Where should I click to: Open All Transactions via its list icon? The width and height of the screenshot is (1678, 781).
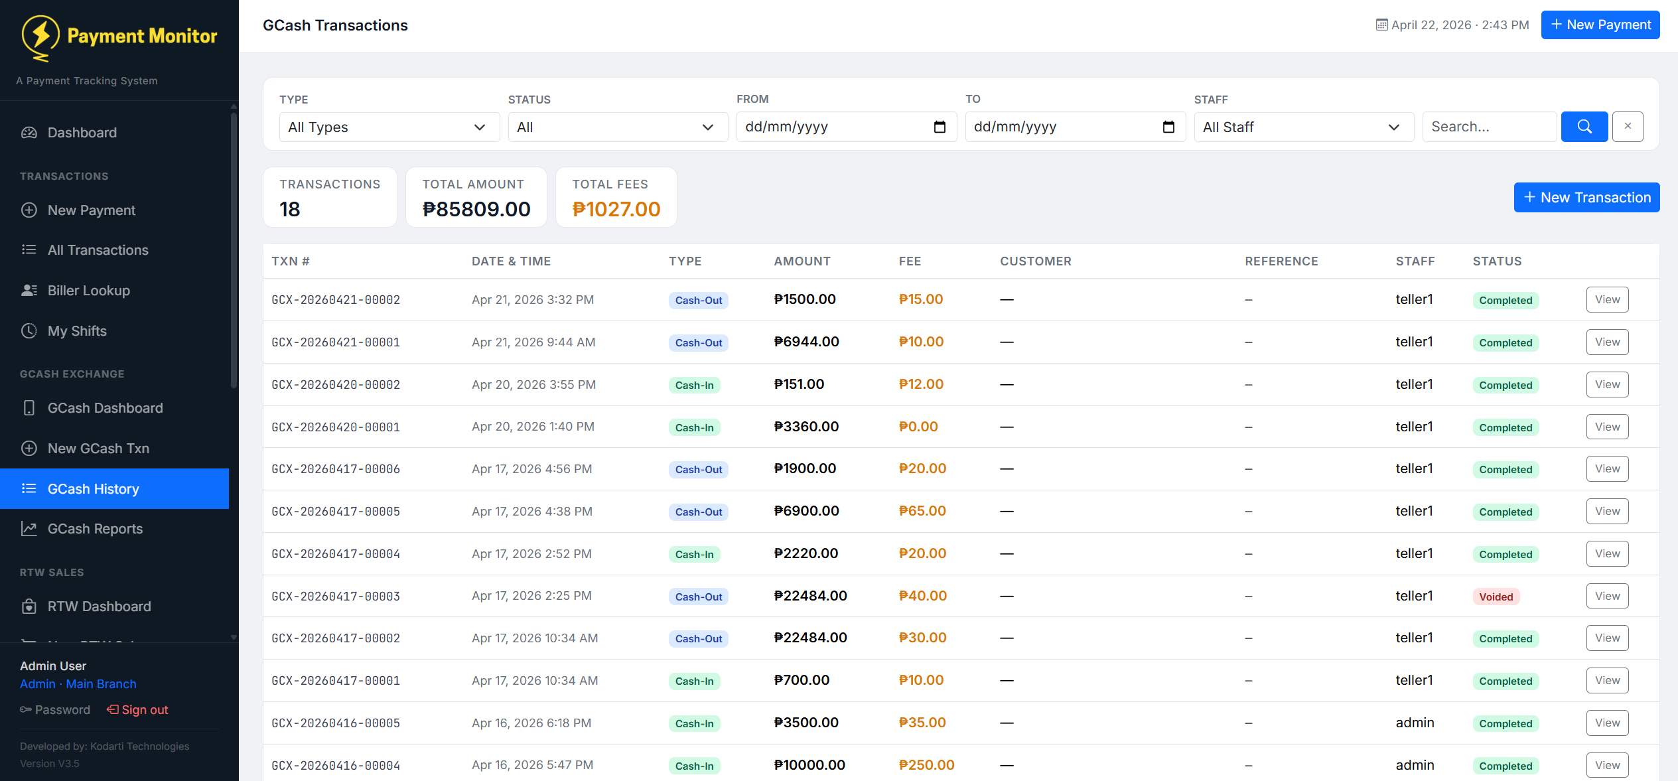pyautogui.click(x=29, y=249)
